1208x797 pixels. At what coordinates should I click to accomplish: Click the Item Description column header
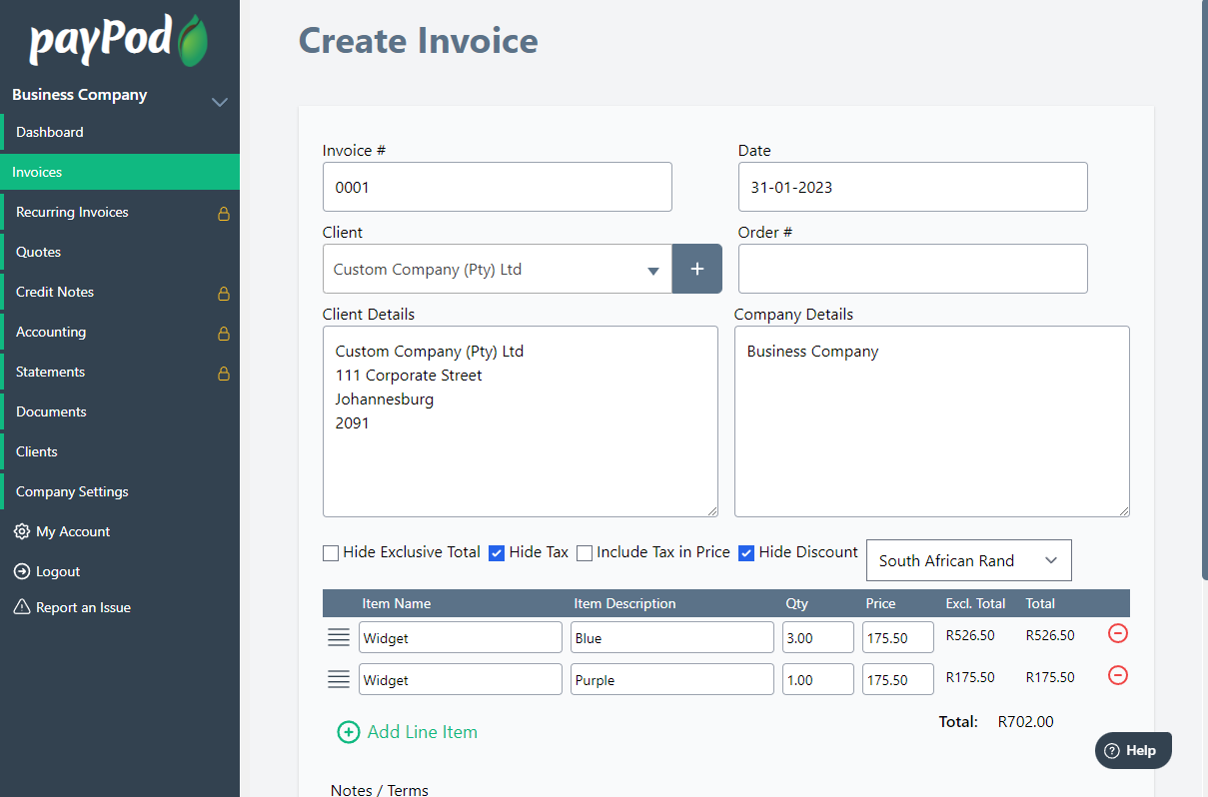click(625, 603)
